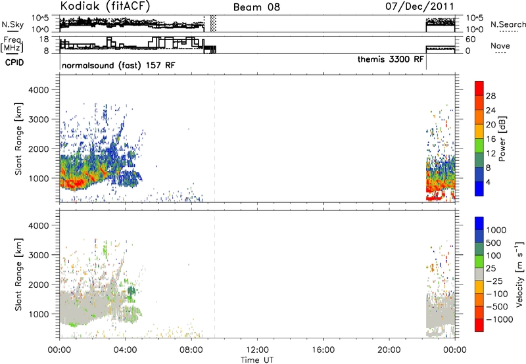
Task: Click the "16:00" time axis label
Action: 323,350
